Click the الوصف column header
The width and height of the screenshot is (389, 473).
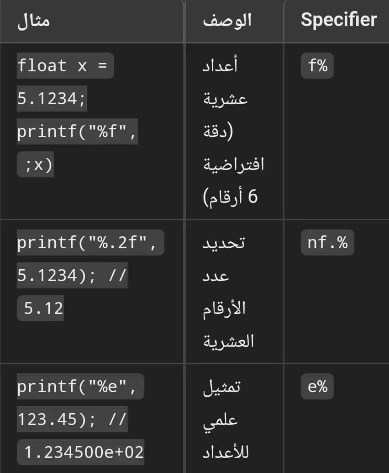point(227,21)
